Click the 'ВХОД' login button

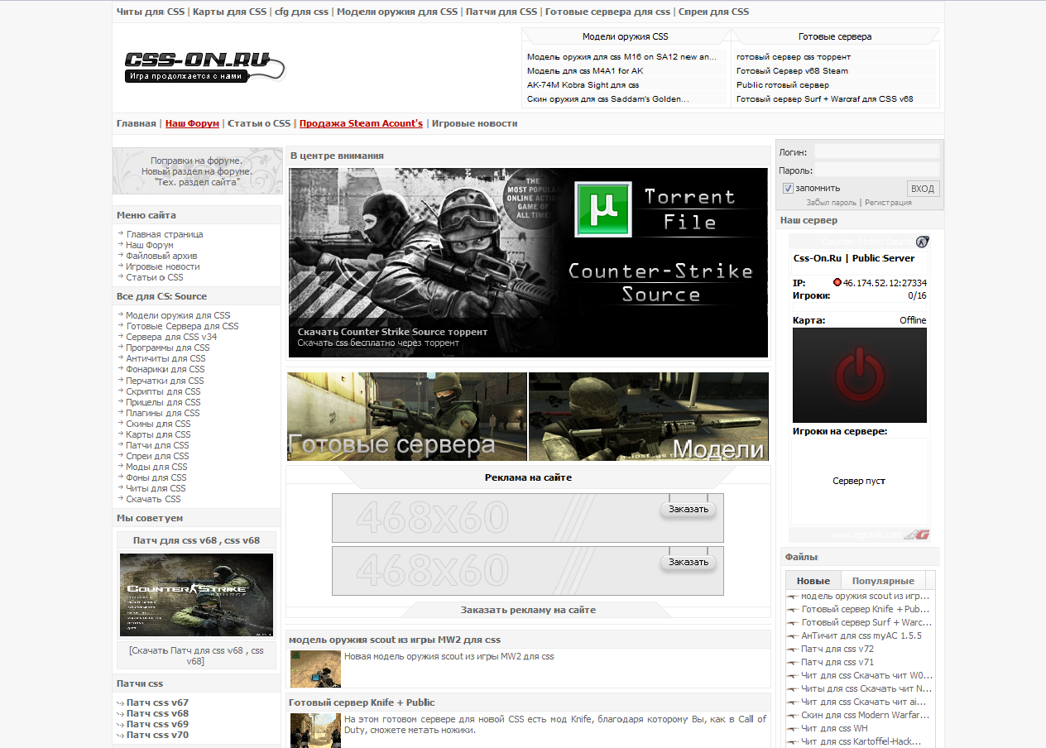point(923,189)
